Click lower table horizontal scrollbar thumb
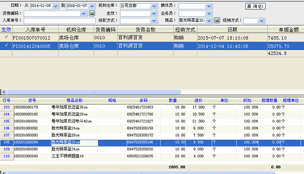 [141, 173]
